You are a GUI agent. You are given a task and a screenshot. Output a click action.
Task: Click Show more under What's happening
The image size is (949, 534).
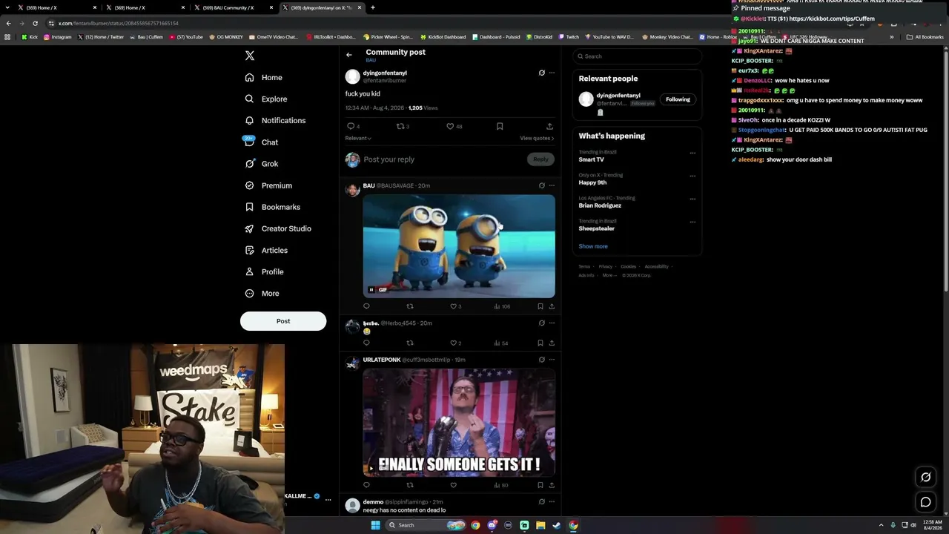(x=593, y=246)
